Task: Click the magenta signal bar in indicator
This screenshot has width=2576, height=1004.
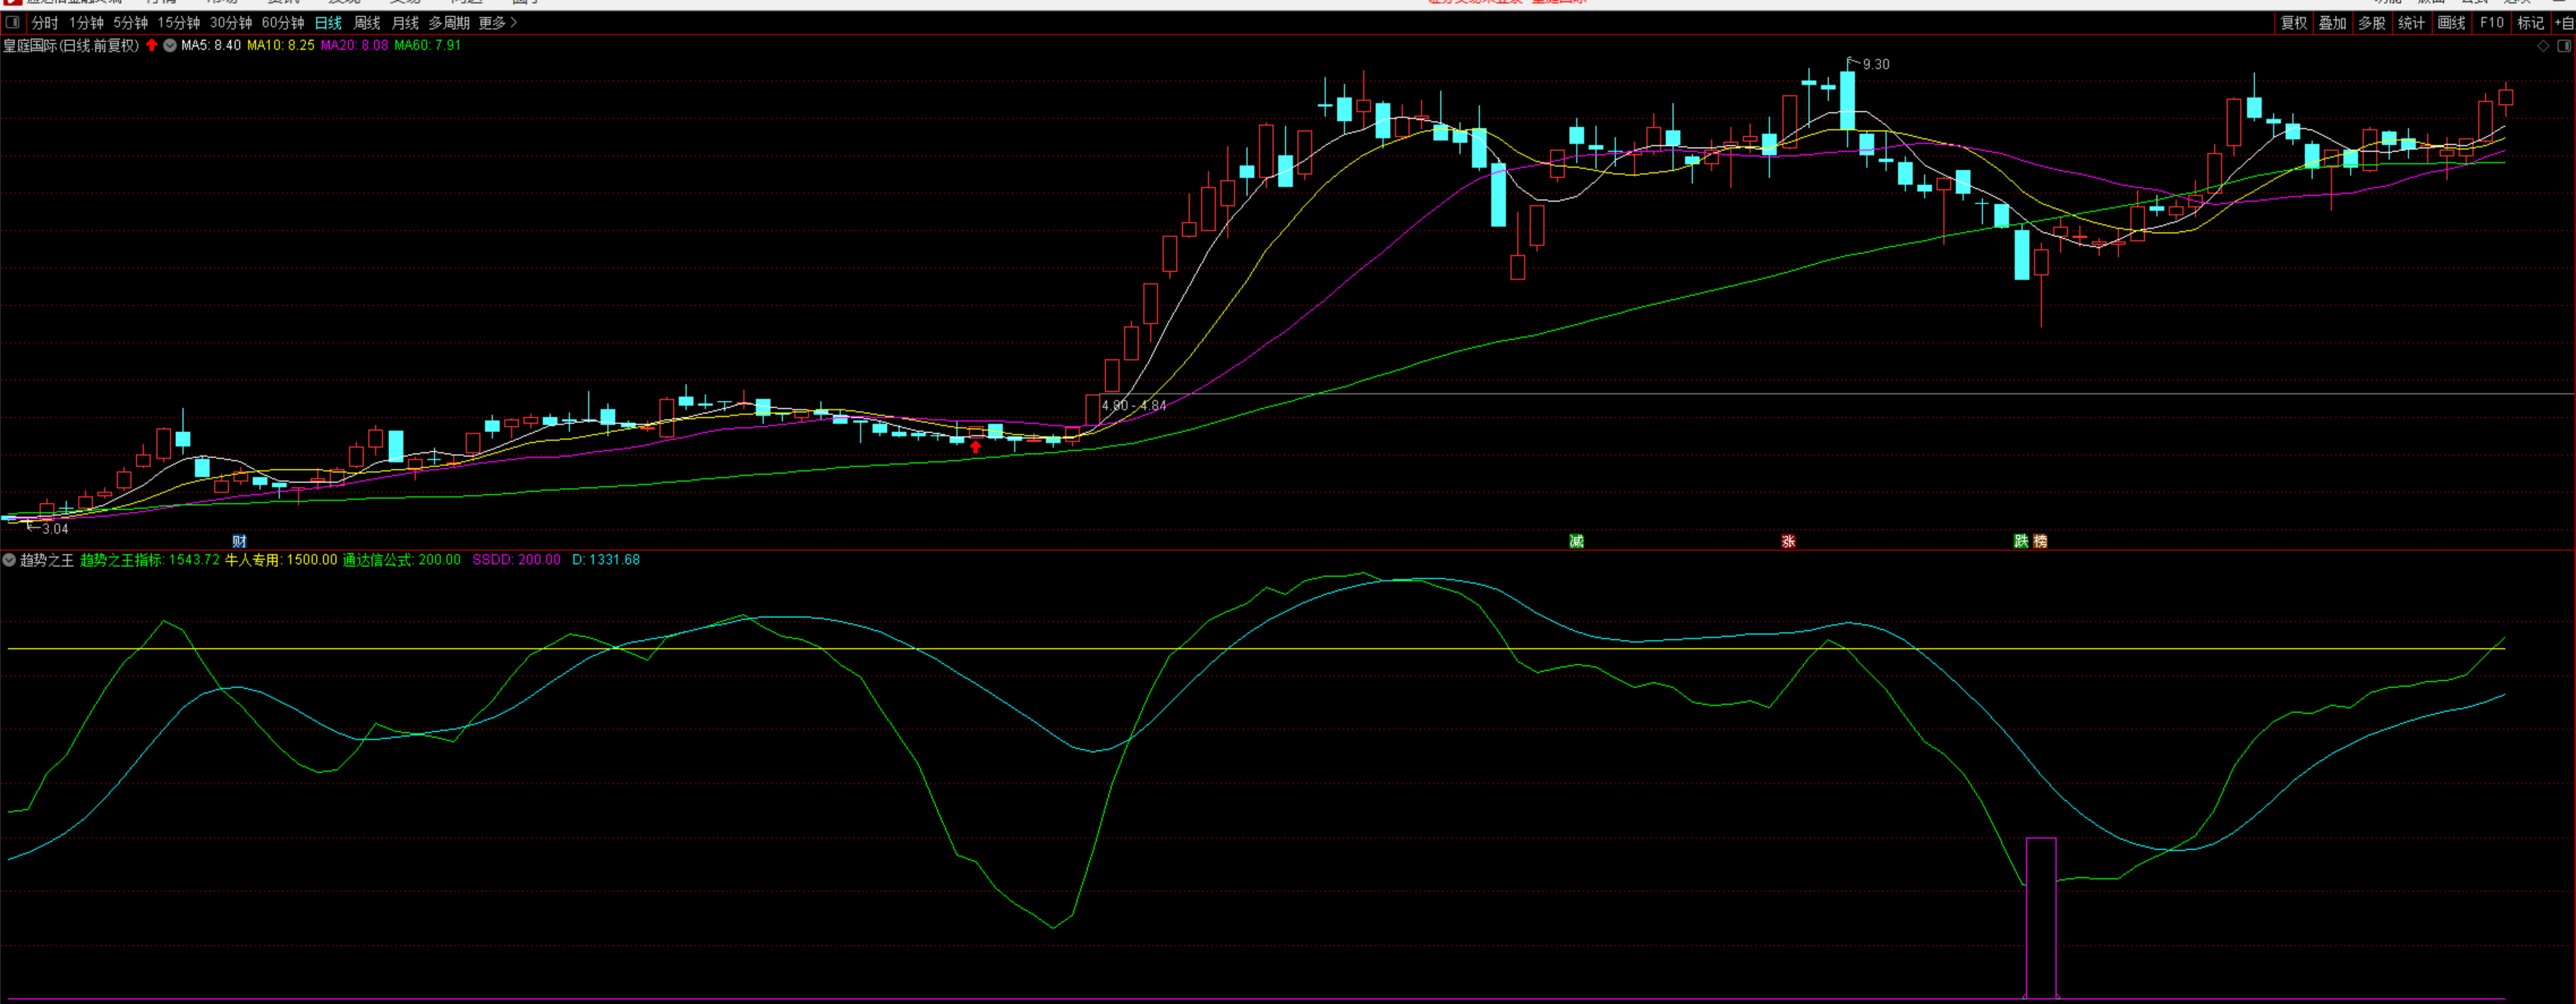Action: (2041, 918)
